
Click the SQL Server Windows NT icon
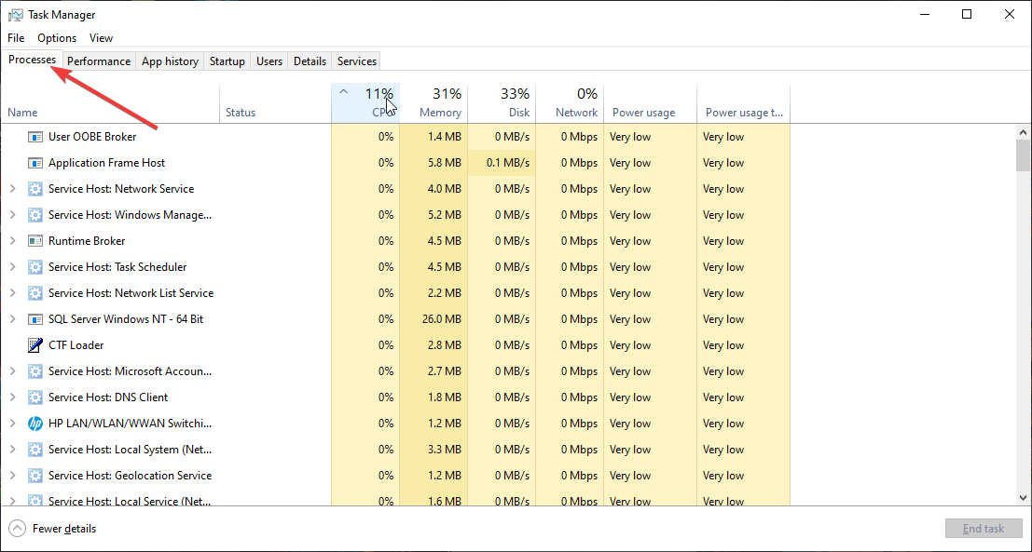pos(35,319)
